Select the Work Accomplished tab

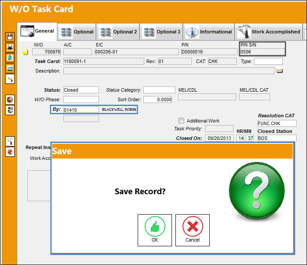click(269, 32)
